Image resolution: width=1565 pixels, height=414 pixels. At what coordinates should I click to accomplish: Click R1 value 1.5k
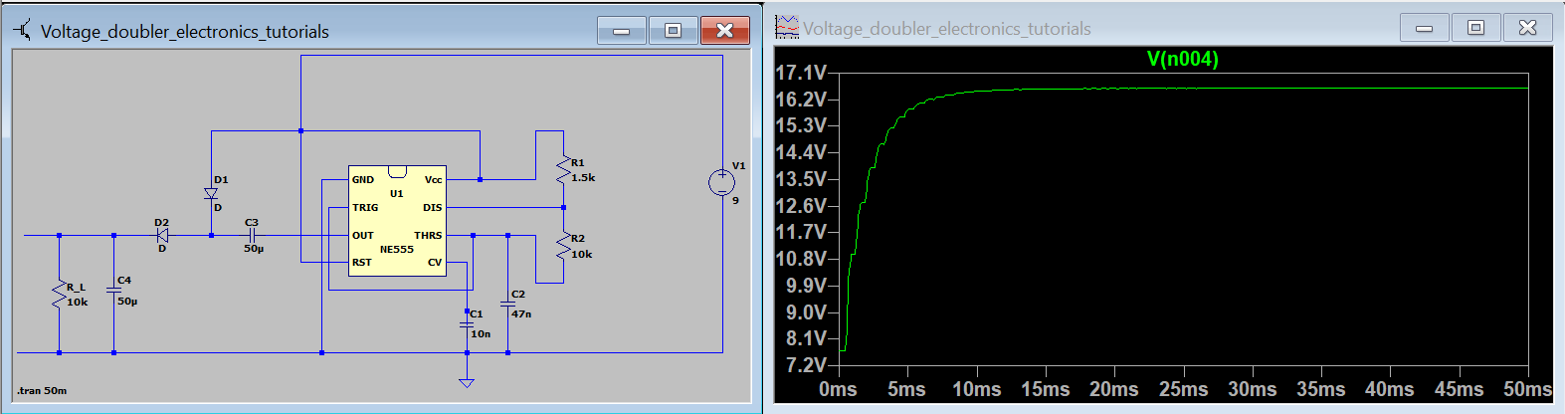point(583,178)
